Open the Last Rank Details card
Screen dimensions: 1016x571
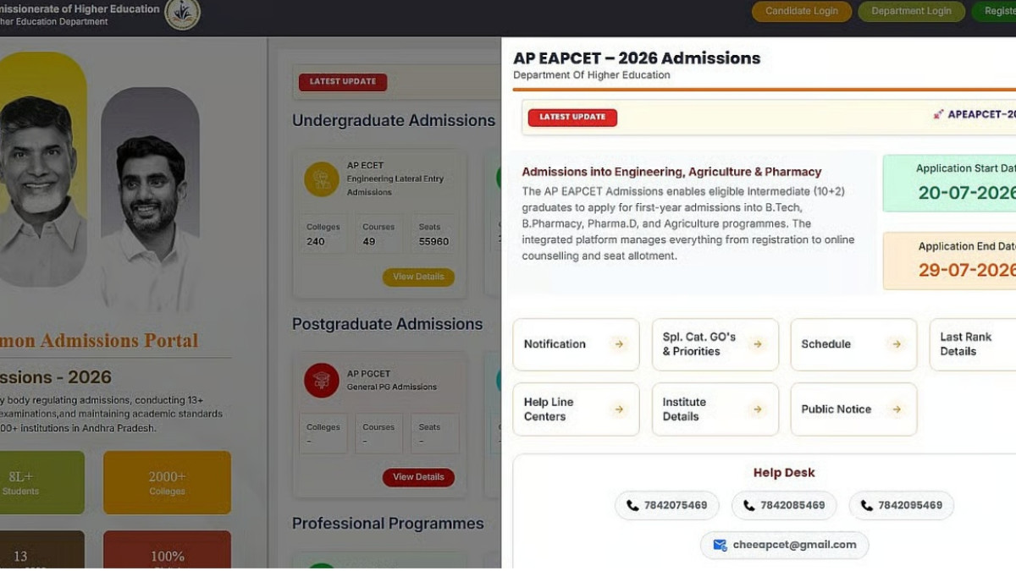tap(973, 344)
